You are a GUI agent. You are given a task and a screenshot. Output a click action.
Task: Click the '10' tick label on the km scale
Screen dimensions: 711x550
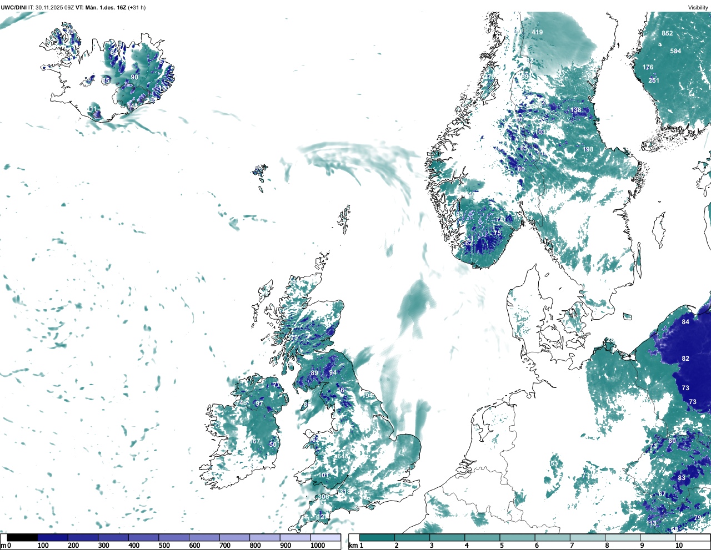tap(679, 546)
